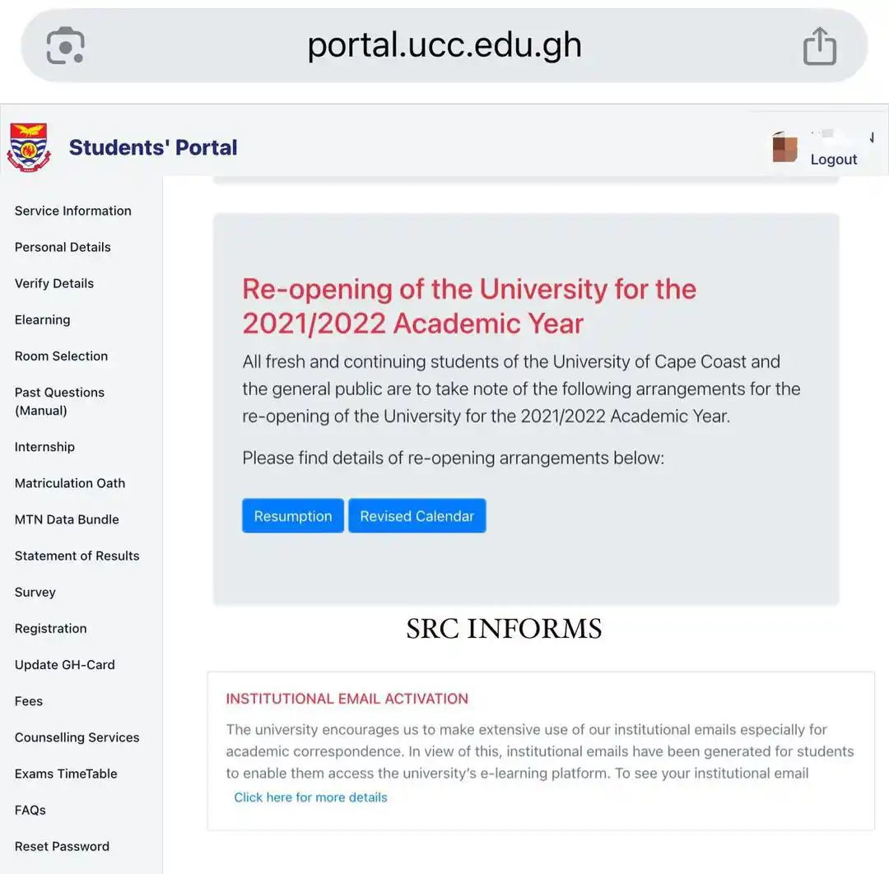The image size is (889, 874).
Task: View the Exams TimeTable
Action: click(65, 774)
